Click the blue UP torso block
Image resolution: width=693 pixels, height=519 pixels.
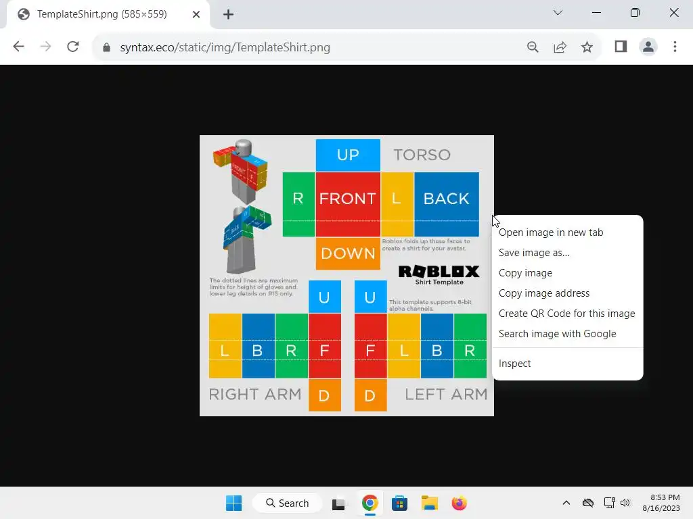tap(348, 155)
